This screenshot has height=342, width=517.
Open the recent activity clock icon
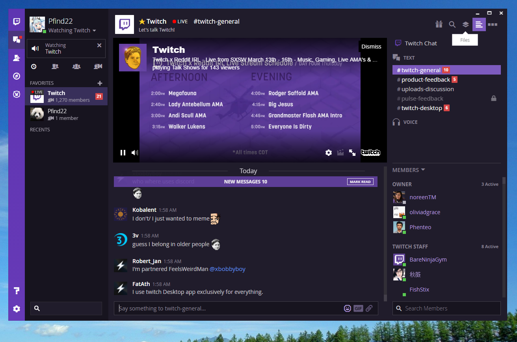coord(33,66)
